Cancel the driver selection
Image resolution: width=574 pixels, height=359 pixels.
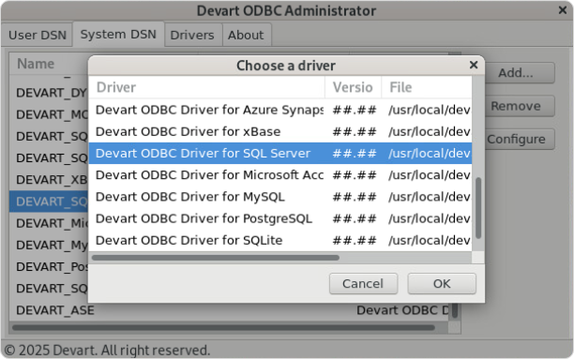[363, 284]
